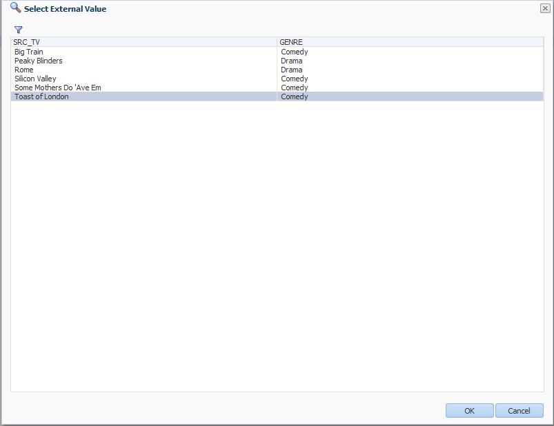Click the filter funnel icon
This screenshot has height=426, width=554.
(19, 30)
